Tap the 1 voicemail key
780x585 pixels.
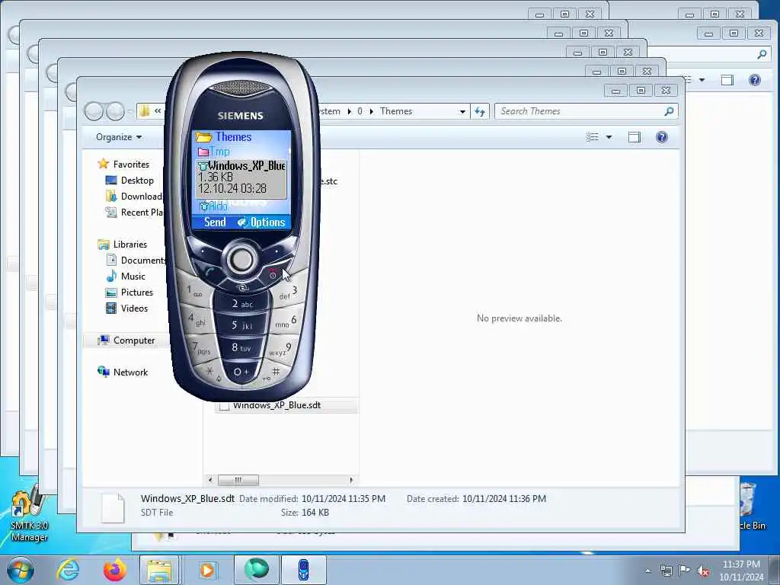(x=194, y=292)
